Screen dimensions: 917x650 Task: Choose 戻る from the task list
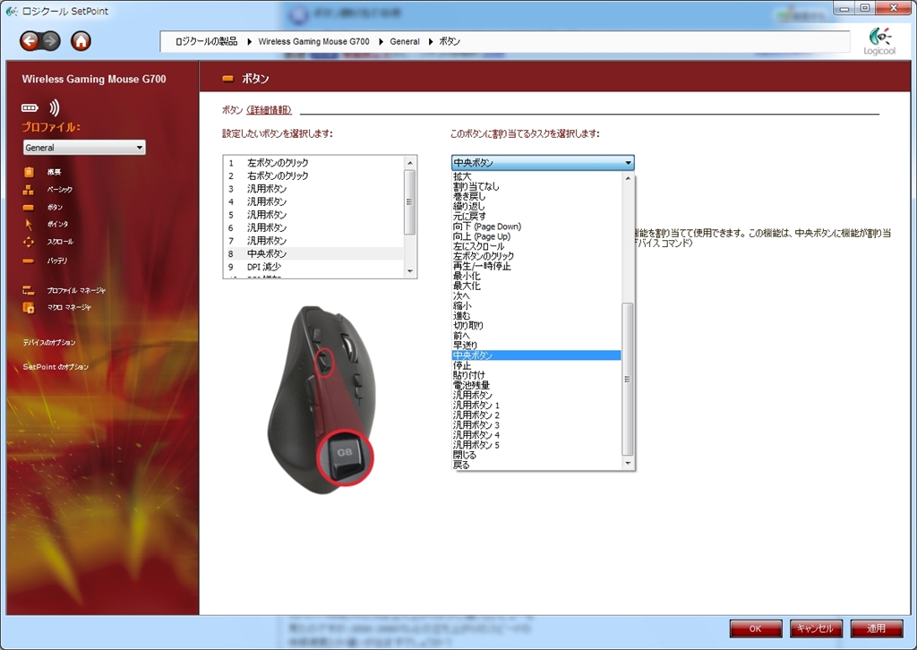536,465
